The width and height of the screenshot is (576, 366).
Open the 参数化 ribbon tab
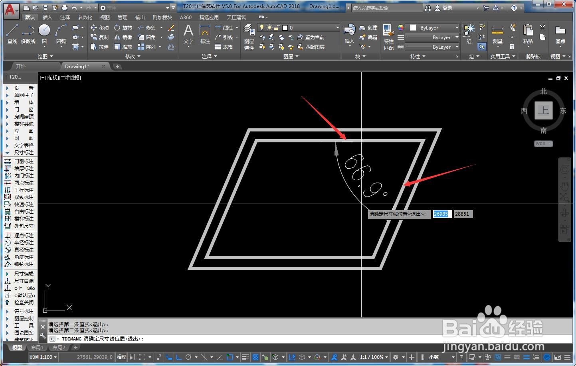(x=85, y=17)
